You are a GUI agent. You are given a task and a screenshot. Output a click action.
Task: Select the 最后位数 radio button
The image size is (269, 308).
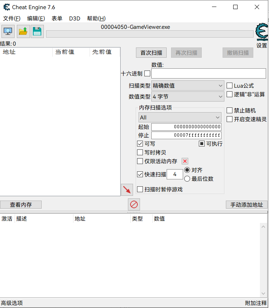coord(187,179)
